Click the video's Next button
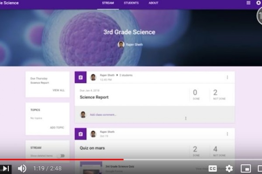 pyautogui.click(x=6, y=168)
